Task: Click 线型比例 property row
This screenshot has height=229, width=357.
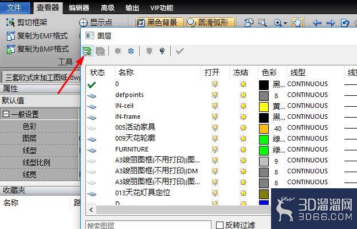Action: [39, 162]
